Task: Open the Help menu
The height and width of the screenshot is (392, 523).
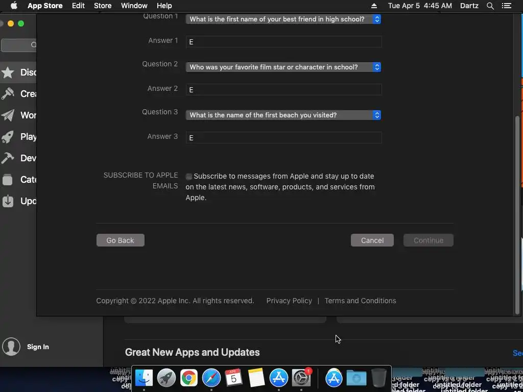Action: click(x=164, y=6)
